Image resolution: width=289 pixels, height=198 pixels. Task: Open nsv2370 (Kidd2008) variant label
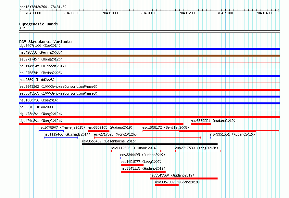pyautogui.click(x=37, y=107)
